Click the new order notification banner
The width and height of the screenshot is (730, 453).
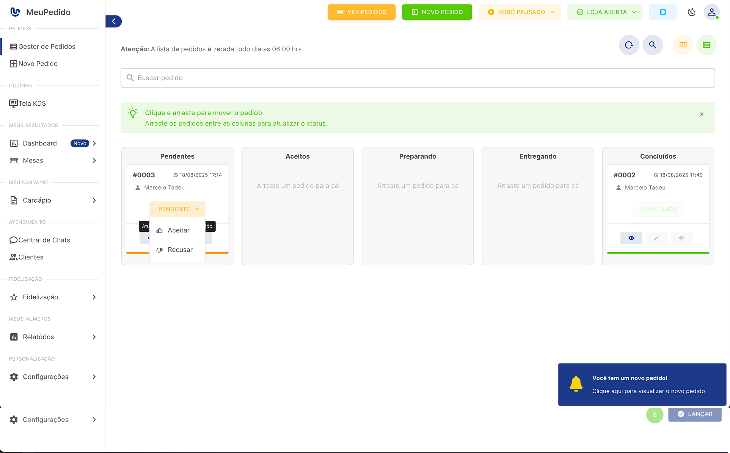point(642,384)
